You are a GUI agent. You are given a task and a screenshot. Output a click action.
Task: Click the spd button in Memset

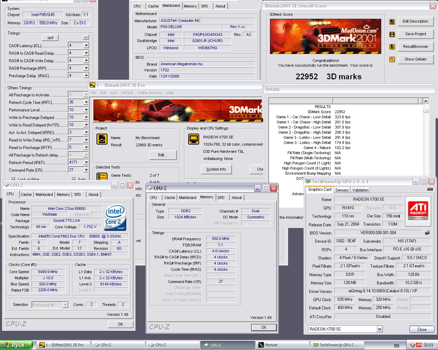pos(50,38)
